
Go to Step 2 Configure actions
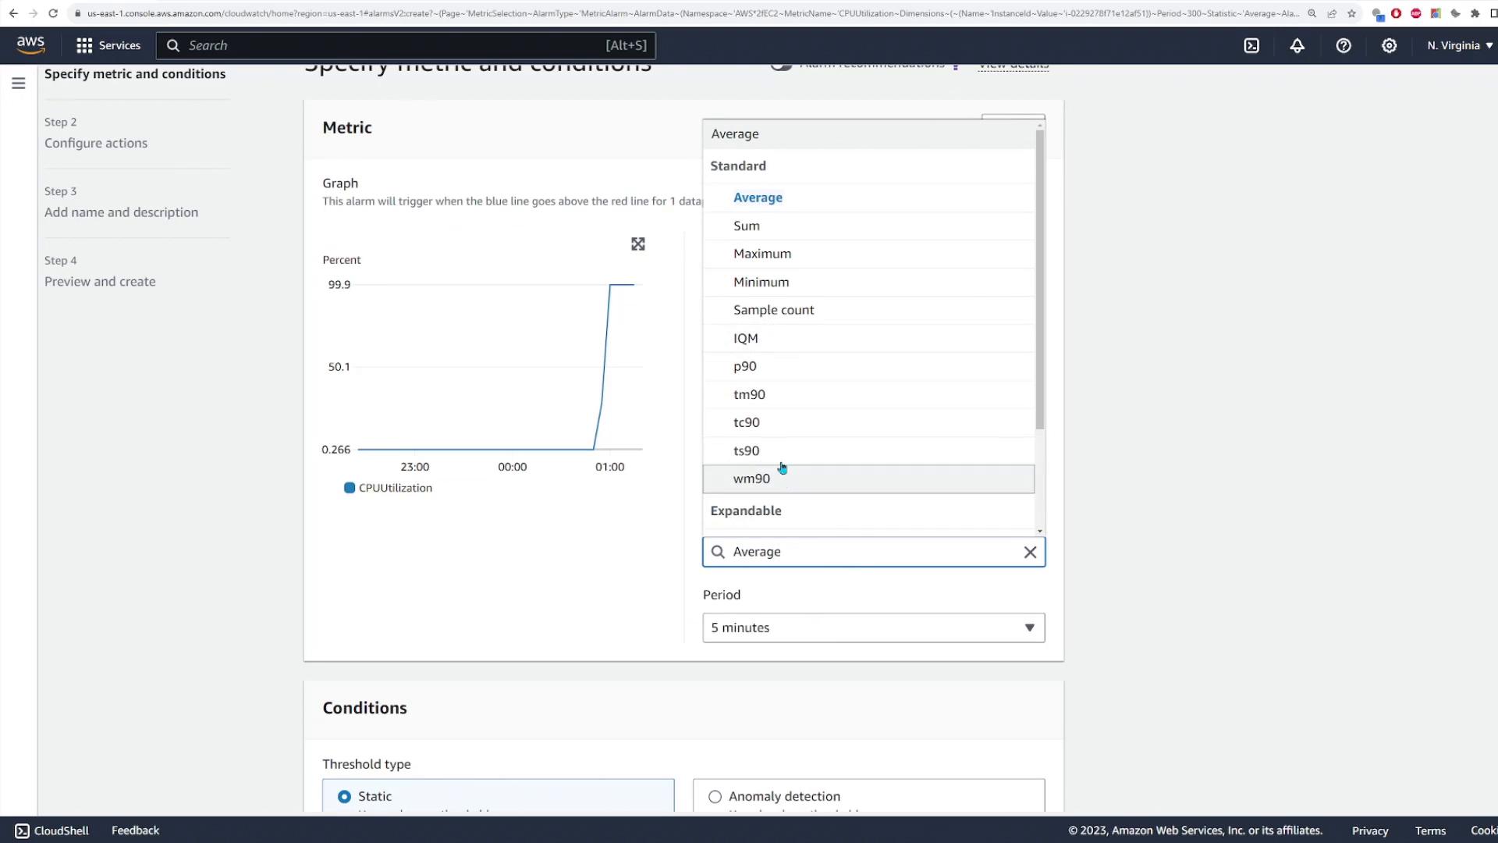tap(96, 143)
